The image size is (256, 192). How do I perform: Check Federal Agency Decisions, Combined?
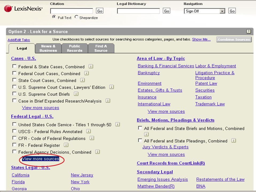(x=14, y=152)
